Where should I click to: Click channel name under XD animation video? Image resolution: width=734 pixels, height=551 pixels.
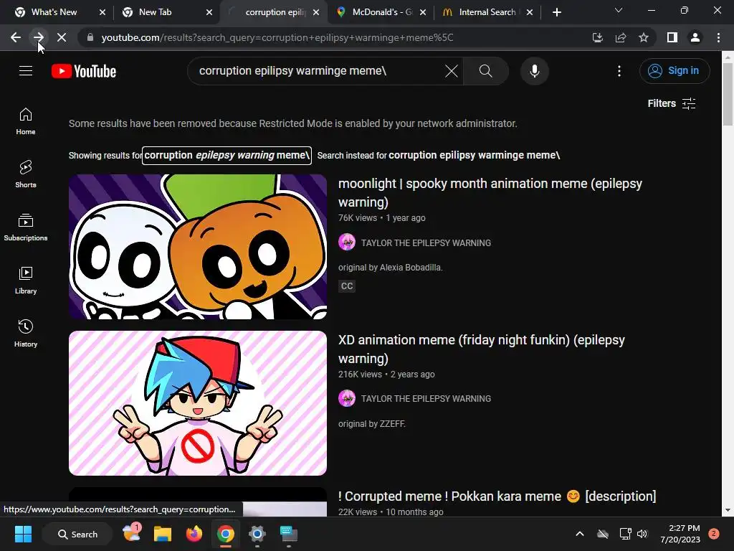pyautogui.click(x=426, y=399)
